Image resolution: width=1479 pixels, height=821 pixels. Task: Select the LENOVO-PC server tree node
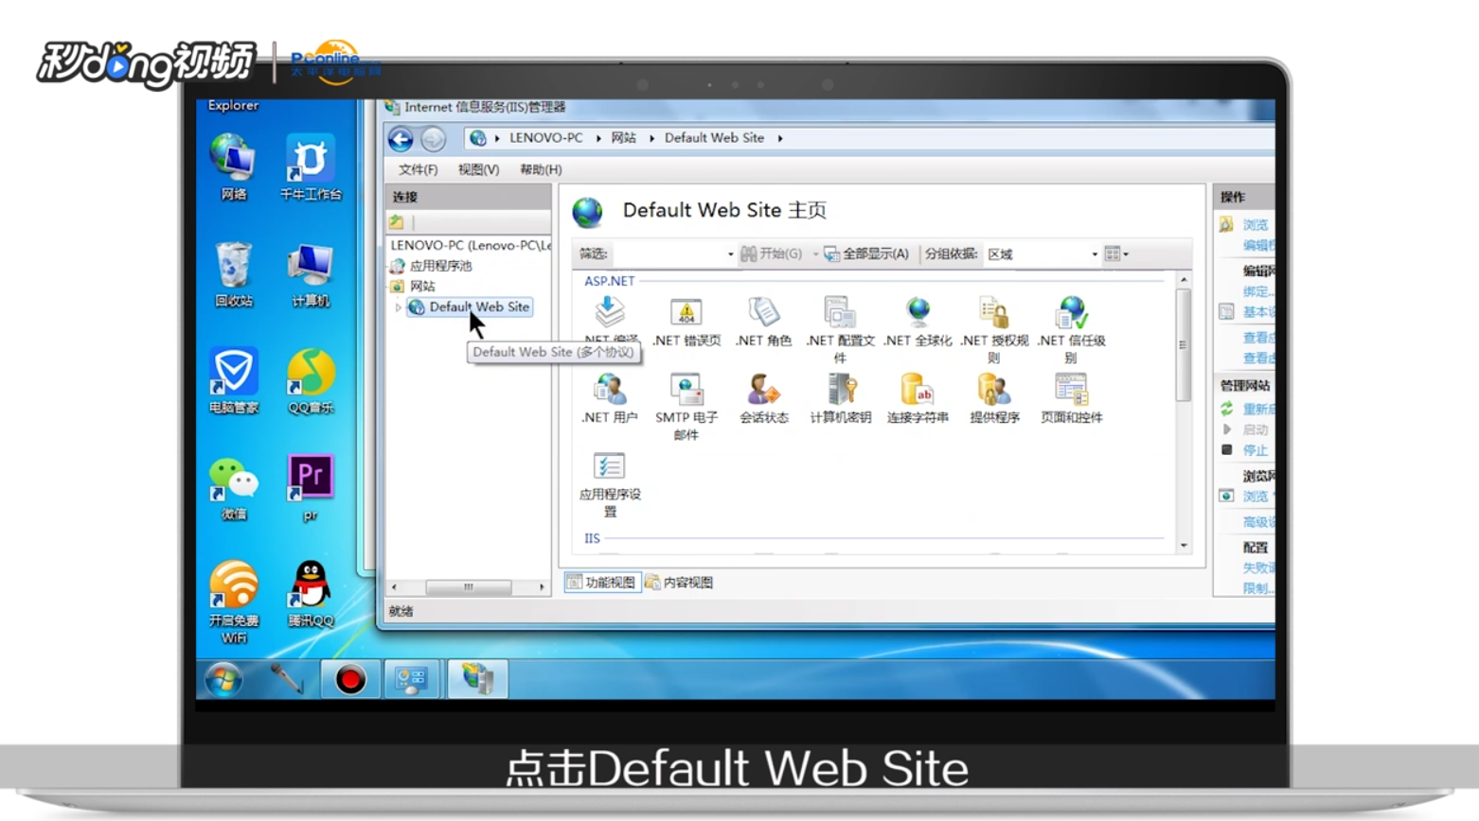pos(470,245)
